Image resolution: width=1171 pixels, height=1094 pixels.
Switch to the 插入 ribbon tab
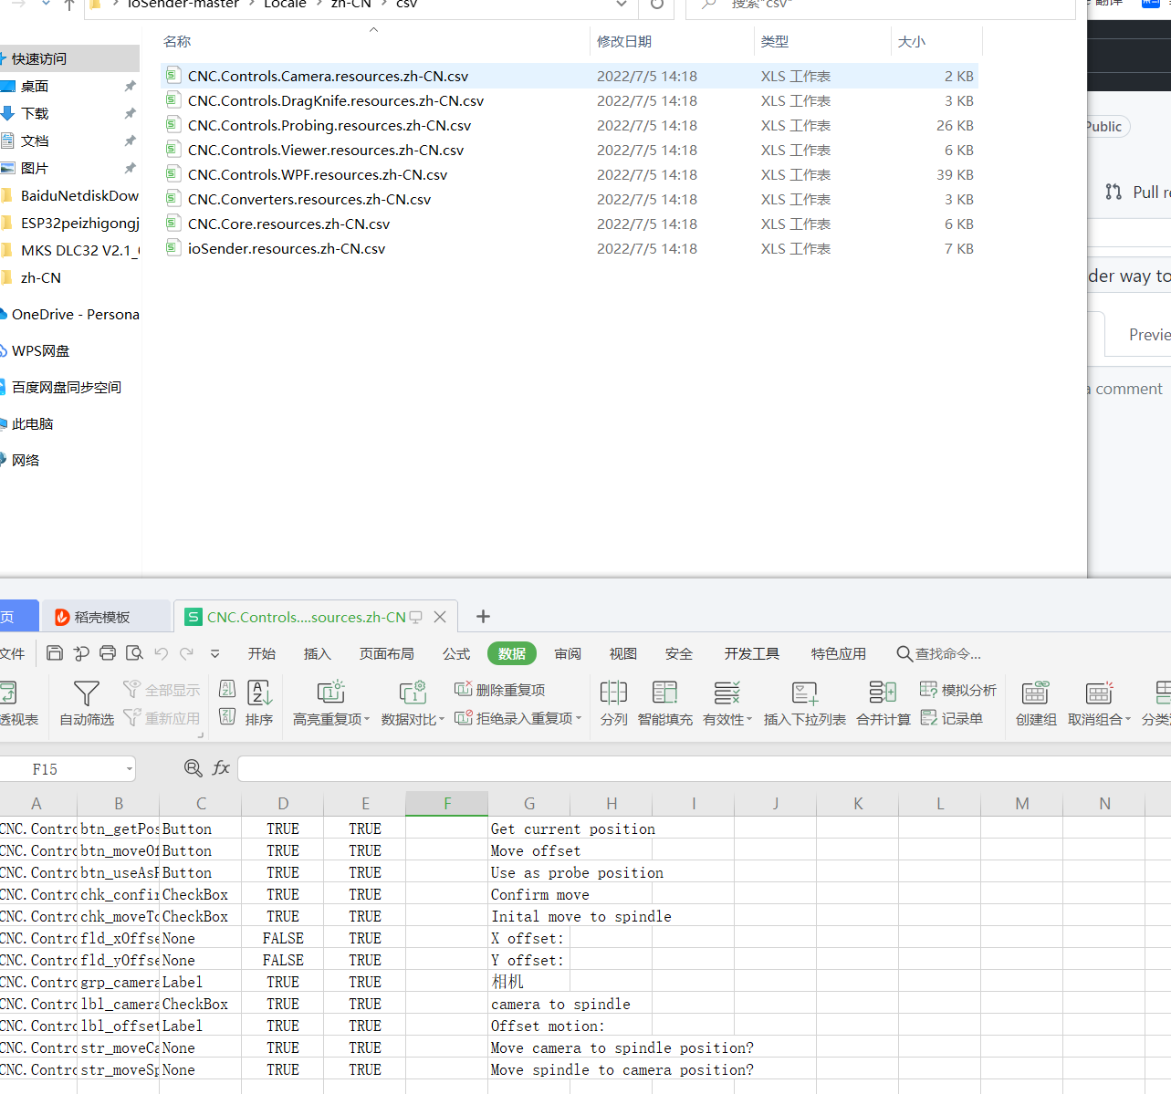point(318,653)
